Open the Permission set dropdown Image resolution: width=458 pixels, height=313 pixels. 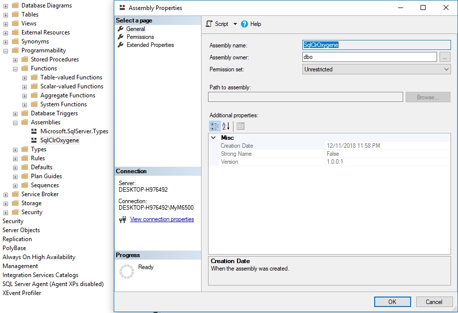coord(447,68)
